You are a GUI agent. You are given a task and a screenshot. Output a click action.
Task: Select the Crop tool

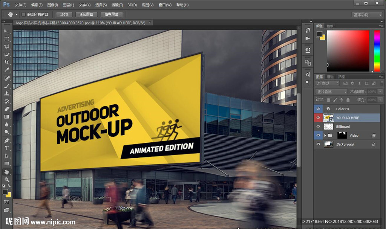click(7, 62)
